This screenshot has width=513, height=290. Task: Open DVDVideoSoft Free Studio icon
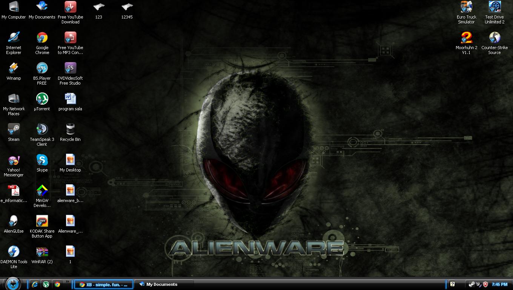[x=70, y=74]
